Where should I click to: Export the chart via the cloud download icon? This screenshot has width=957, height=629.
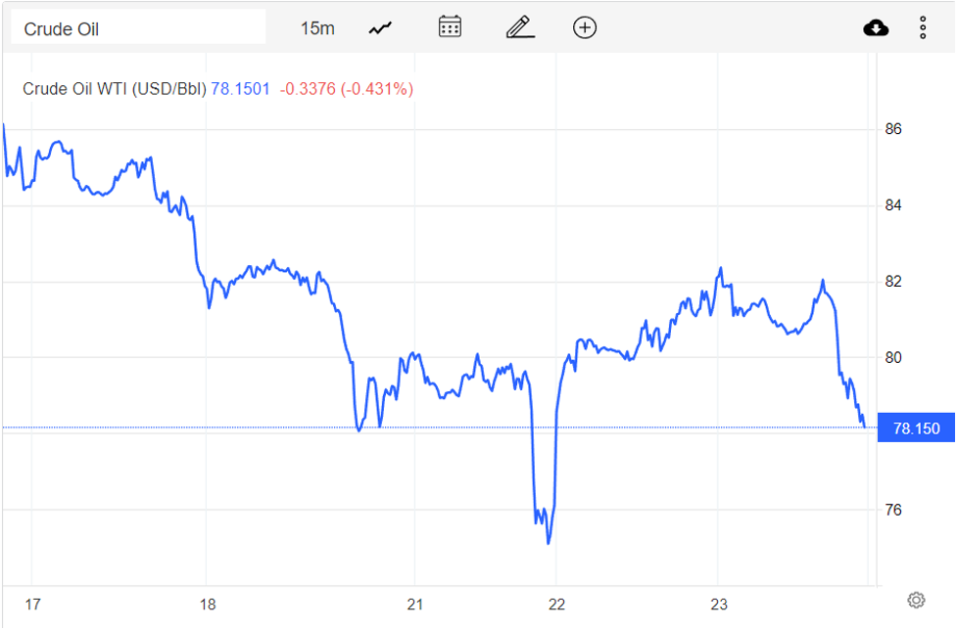[x=875, y=27]
